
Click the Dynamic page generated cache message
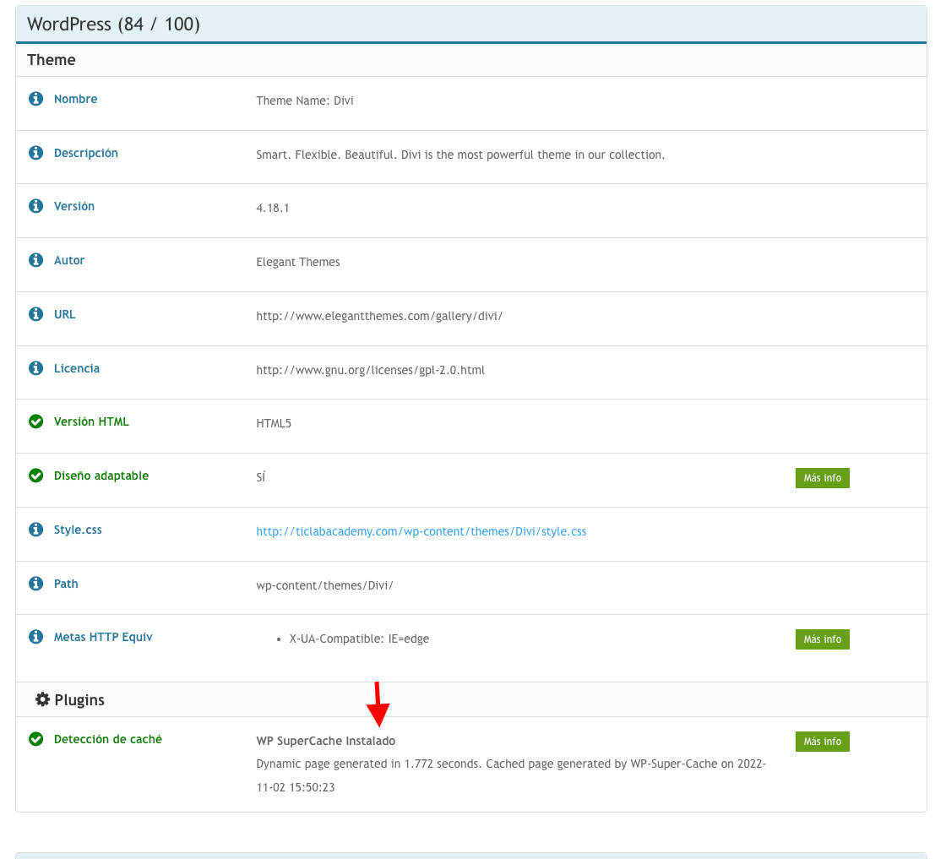click(511, 775)
